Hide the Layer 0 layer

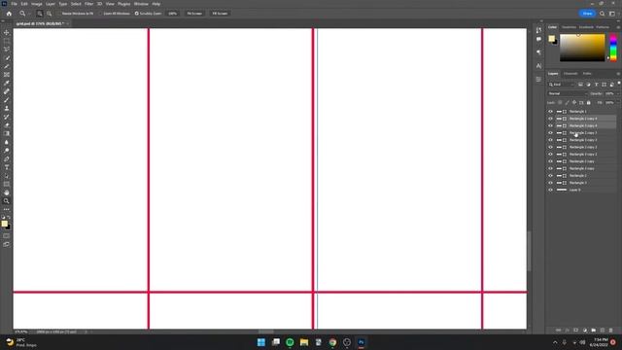(551, 191)
